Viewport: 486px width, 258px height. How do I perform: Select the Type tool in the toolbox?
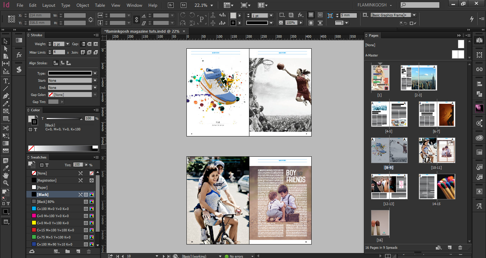tap(6, 81)
